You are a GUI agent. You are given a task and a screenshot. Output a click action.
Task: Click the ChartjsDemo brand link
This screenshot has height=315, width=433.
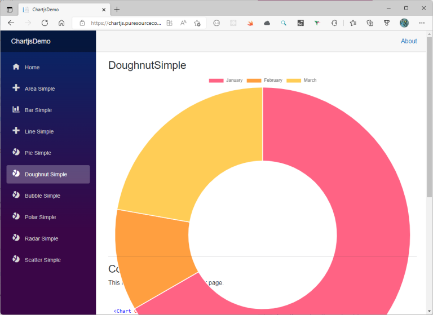(31, 41)
